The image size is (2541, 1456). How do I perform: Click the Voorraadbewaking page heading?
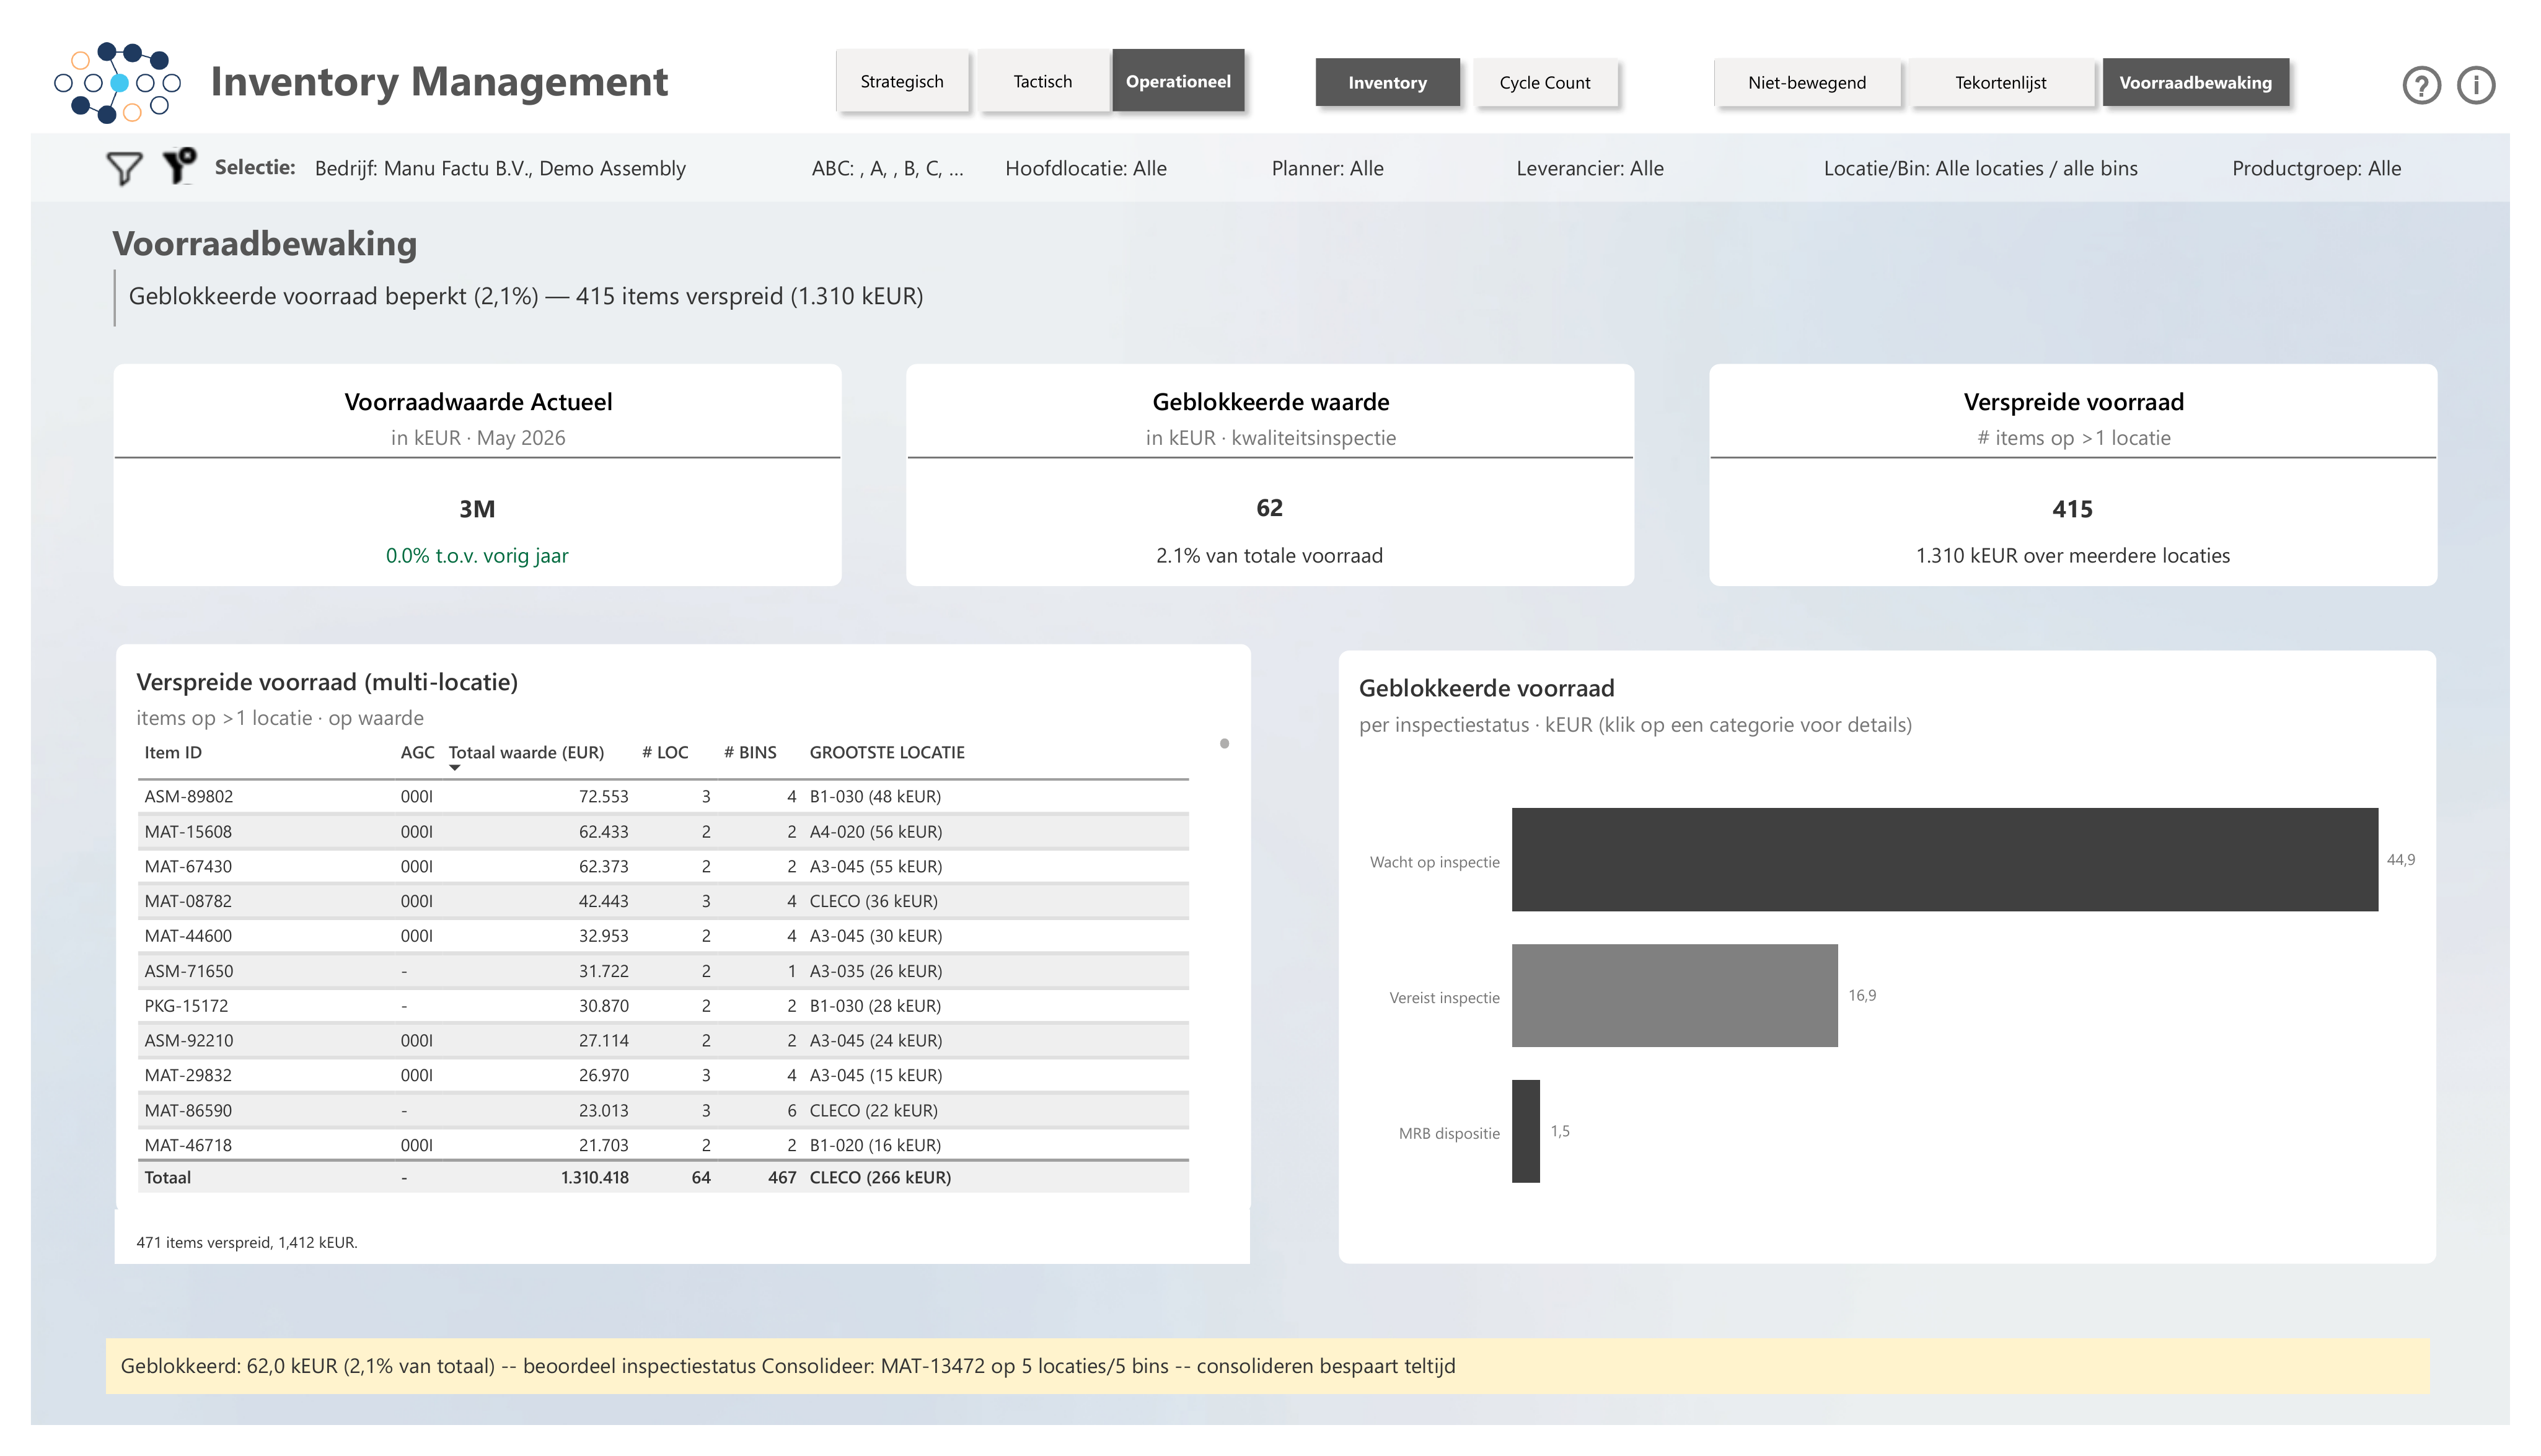pos(264,243)
